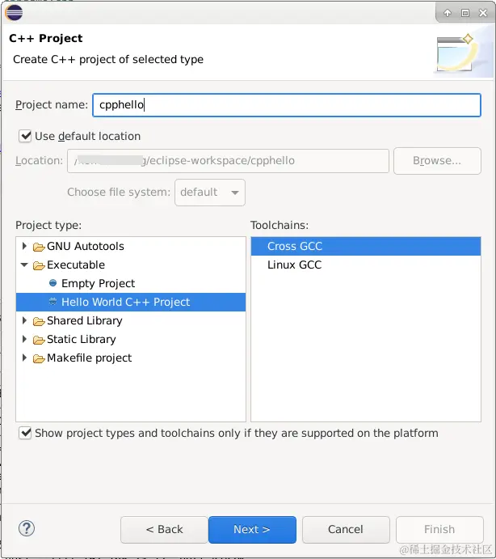Click the Makefile project folder icon
Screen dimensions: 496x559
point(39,358)
